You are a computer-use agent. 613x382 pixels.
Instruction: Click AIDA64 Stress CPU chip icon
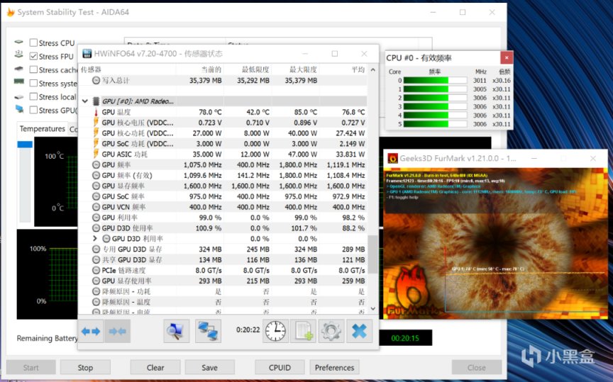pos(18,42)
